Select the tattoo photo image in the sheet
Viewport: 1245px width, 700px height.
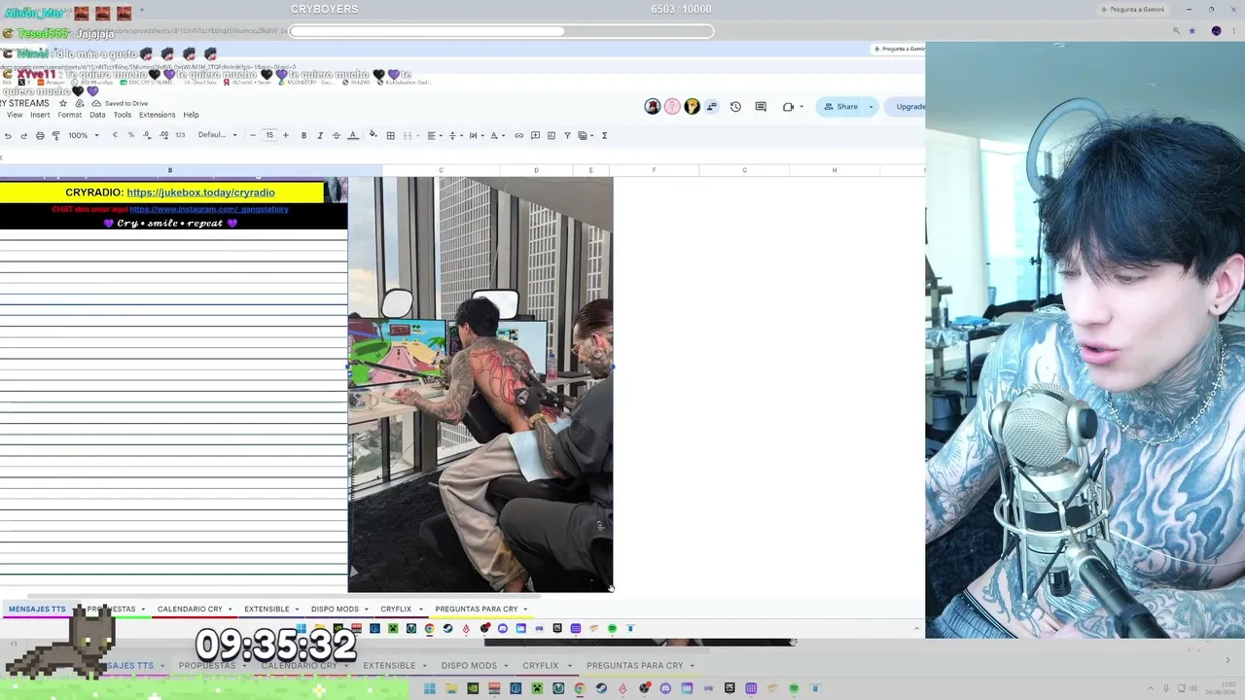tap(480, 384)
